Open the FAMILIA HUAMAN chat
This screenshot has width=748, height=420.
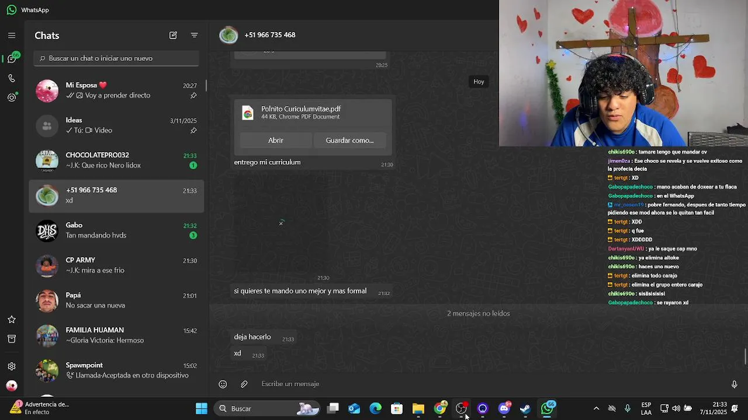pyautogui.click(x=116, y=335)
